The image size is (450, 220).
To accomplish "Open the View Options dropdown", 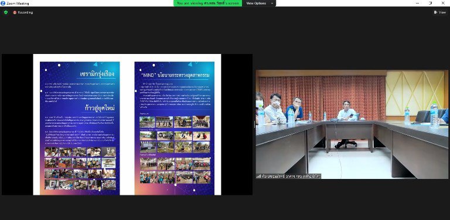I will click(259, 3).
